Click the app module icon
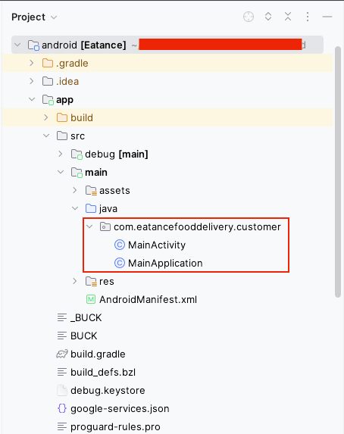This screenshot has width=344, height=434. pyautogui.click(x=48, y=100)
